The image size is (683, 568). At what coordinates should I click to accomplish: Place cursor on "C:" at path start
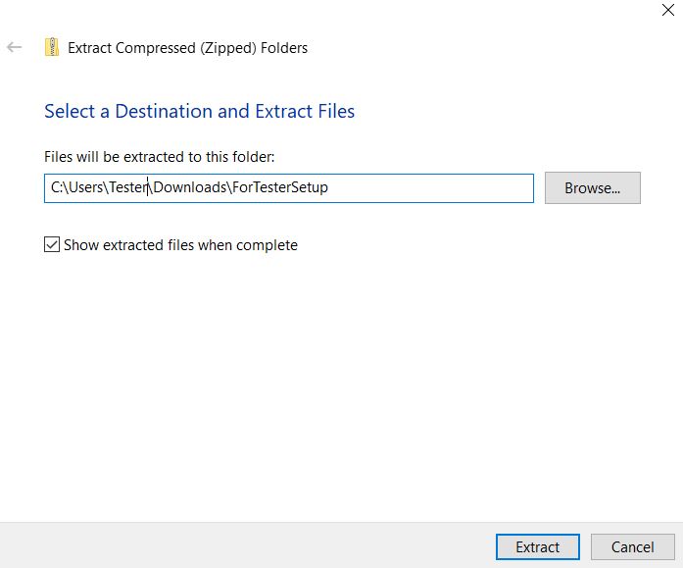(x=57, y=188)
